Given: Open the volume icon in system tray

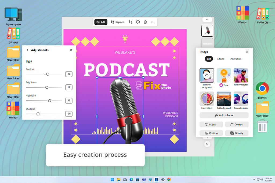Looking at the screenshot, I should coord(262,180).
